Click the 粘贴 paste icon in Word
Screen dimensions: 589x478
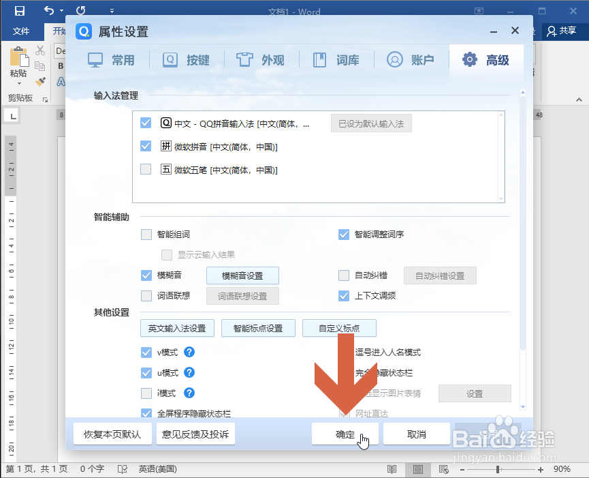coord(19,57)
